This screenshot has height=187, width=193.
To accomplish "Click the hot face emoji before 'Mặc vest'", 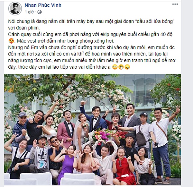I will (11, 41).
